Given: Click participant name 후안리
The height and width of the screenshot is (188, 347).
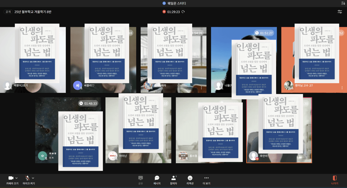Looking at the screenshot, I should (263, 156).
